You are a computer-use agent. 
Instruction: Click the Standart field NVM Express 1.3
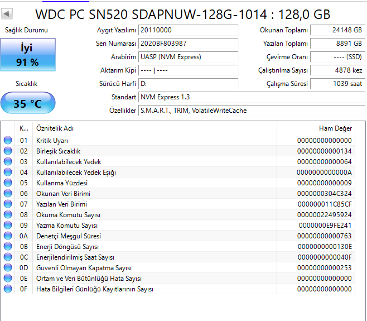pyautogui.click(x=252, y=97)
